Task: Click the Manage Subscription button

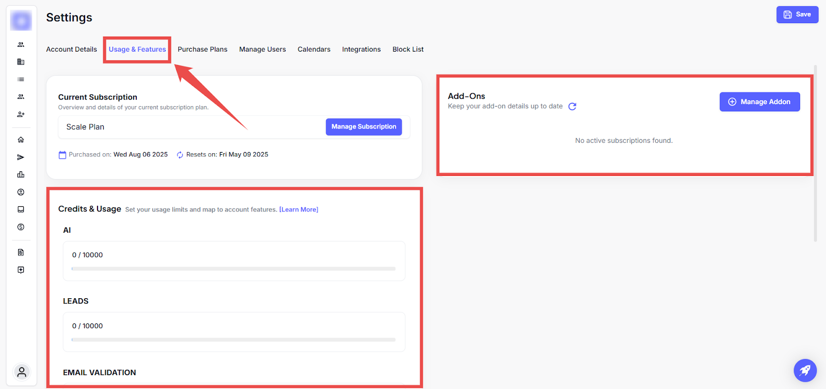Action: click(x=363, y=127)
